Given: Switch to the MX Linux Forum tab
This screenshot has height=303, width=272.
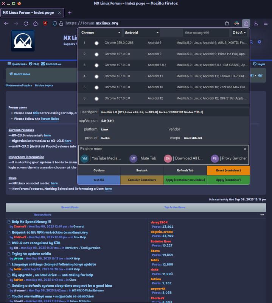Looking at the screenshot, I should click(32, 12).
